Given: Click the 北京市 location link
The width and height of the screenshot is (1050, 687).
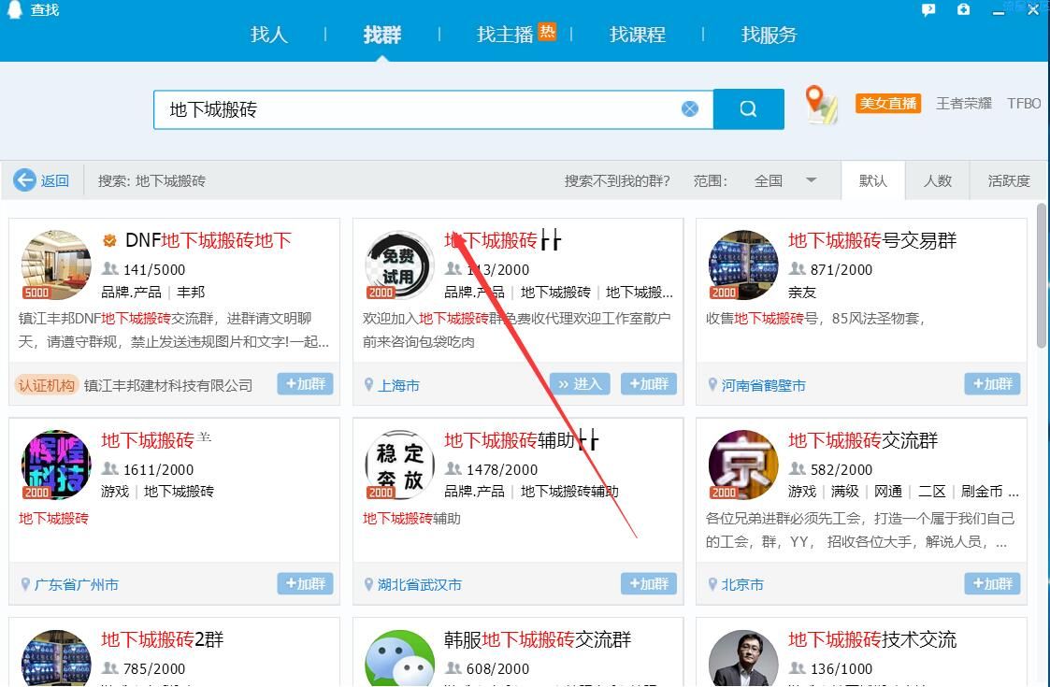Looking at the screenshot, I should pos(742,585).
